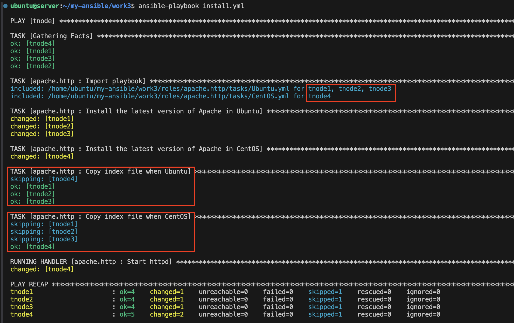Click 'unreachable=0' in the tnode4 recap row
The image size is (514, 323).
click(223, 314)
